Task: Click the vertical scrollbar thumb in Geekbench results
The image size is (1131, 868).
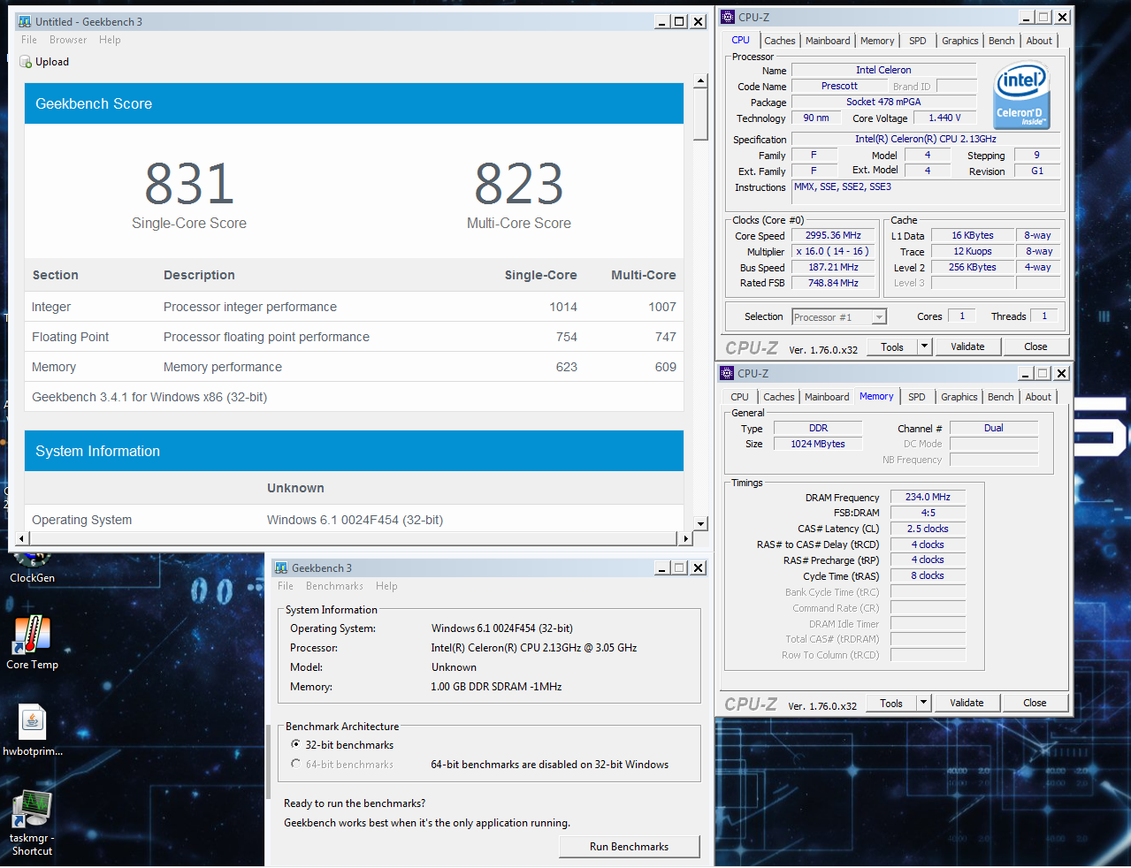Action: coord(700,114)
